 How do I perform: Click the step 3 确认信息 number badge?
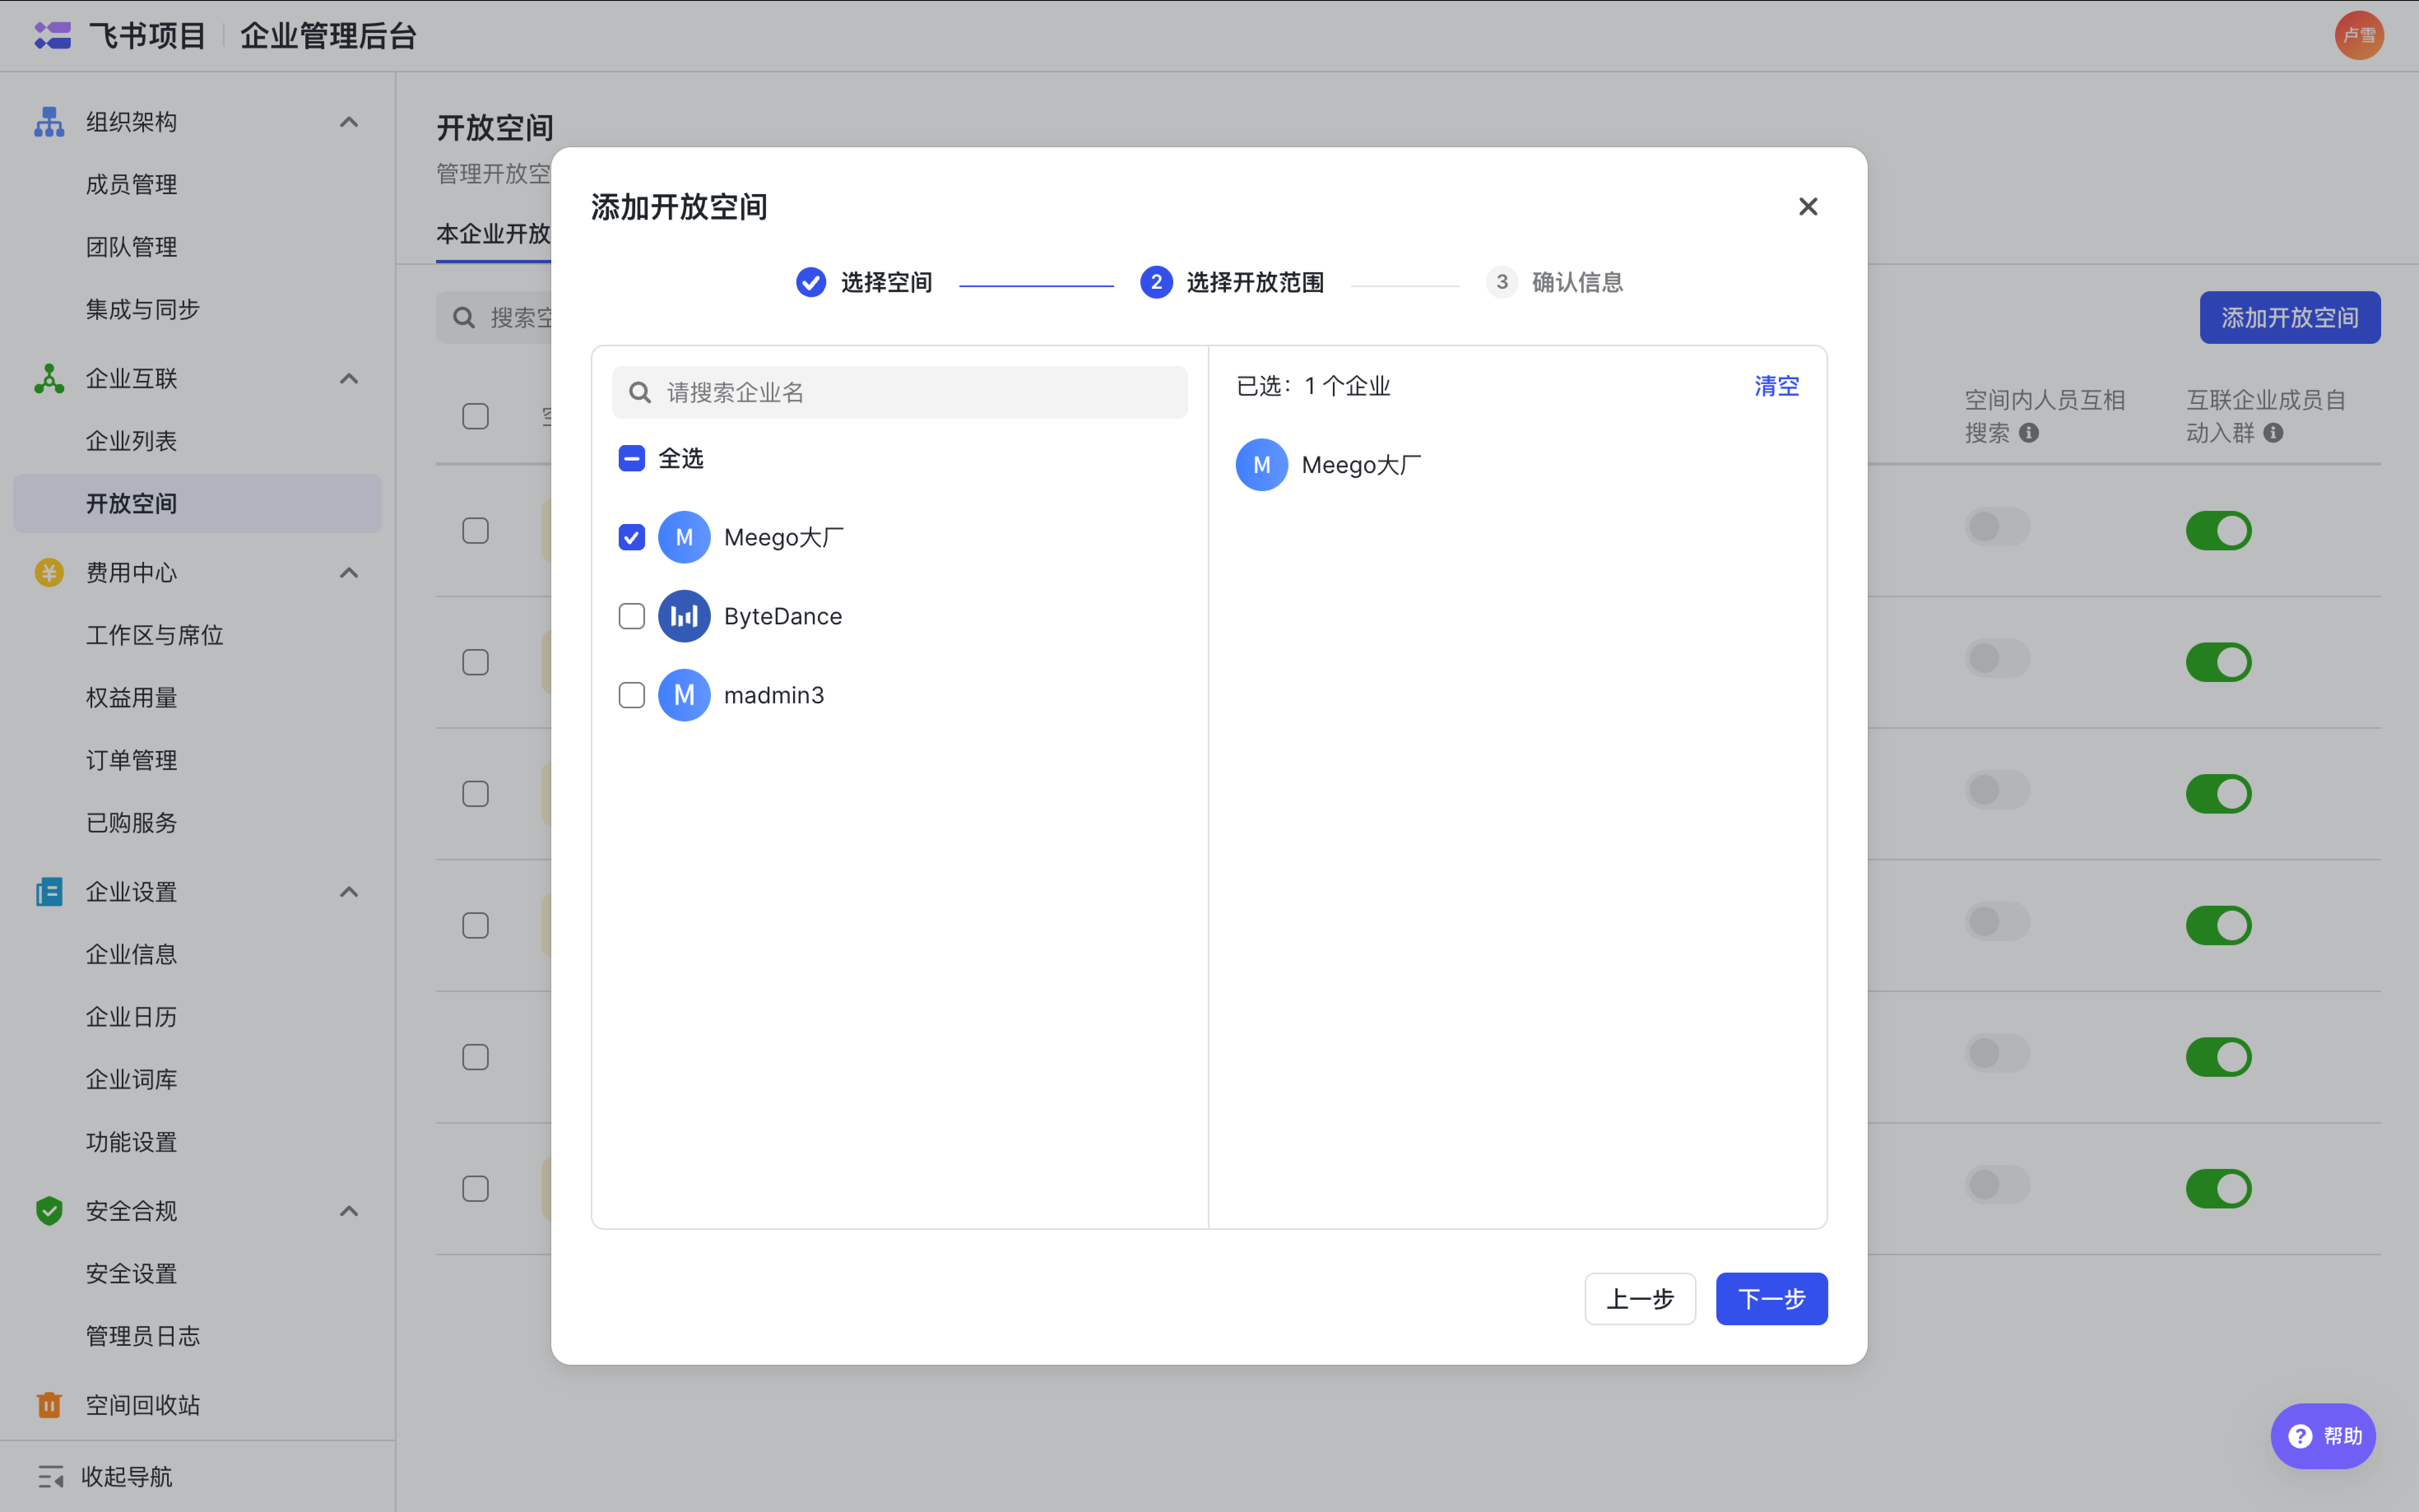point(1502,282)
